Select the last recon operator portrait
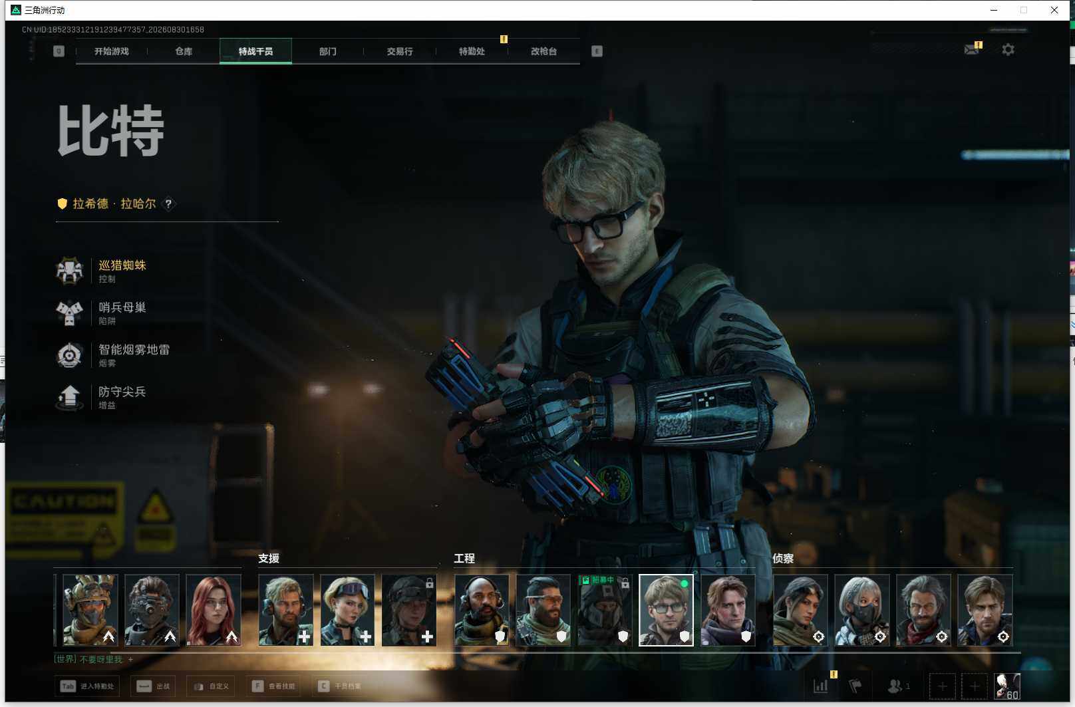Viewport: 1075px width, 707px height. 985,610
